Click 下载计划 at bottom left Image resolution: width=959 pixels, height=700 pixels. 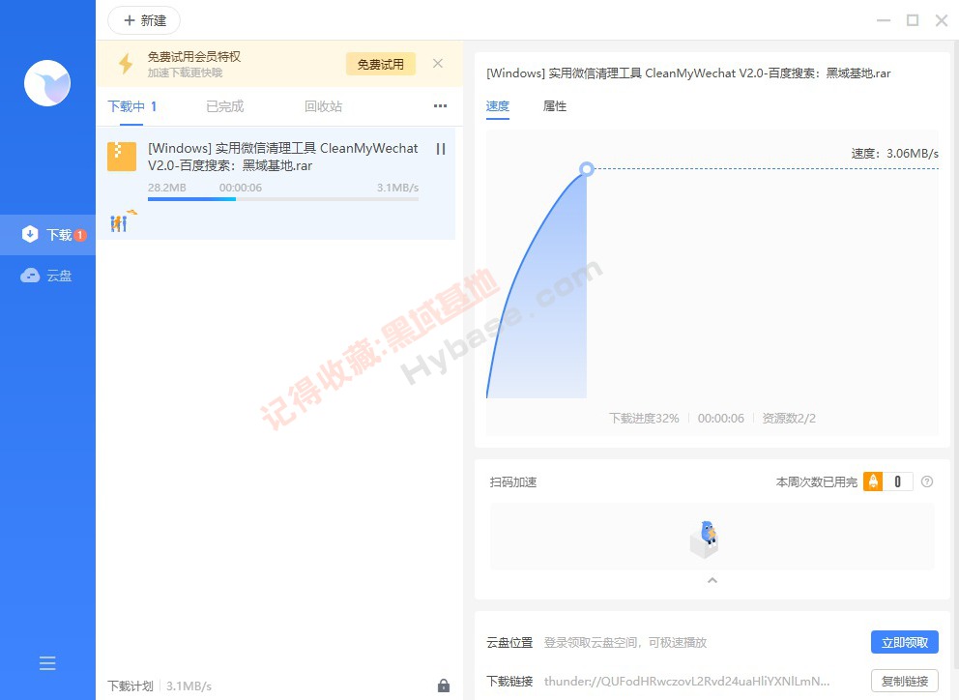coord(131,685)
